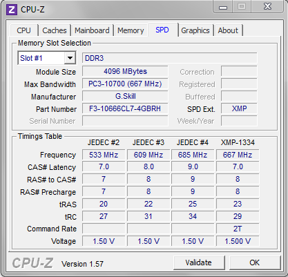Click the empty Week/Year field
Viewport: 288px width, 277px height.
point(239,121)
